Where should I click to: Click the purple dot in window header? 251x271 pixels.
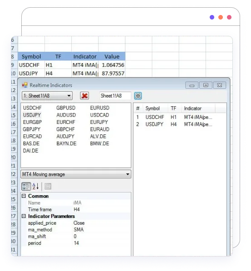coord(212,17)
